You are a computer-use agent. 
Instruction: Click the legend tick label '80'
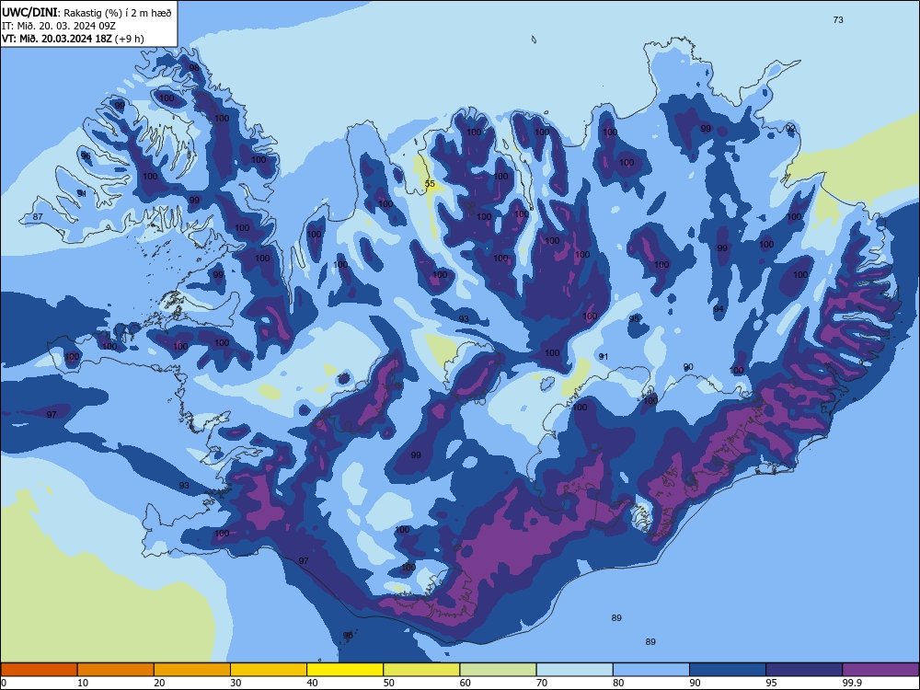click(618, 683)
